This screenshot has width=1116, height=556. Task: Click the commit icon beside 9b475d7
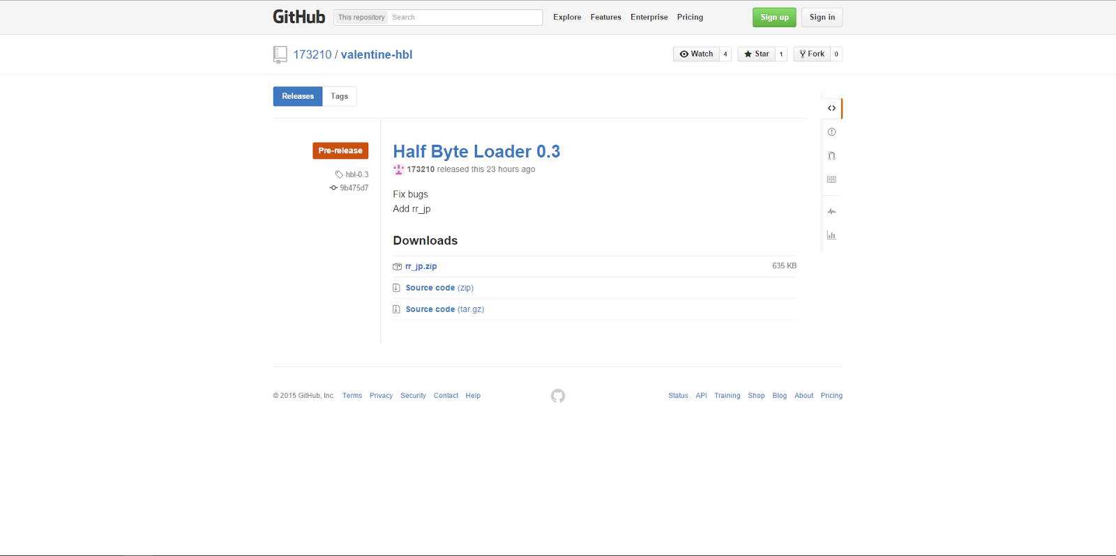333,188
